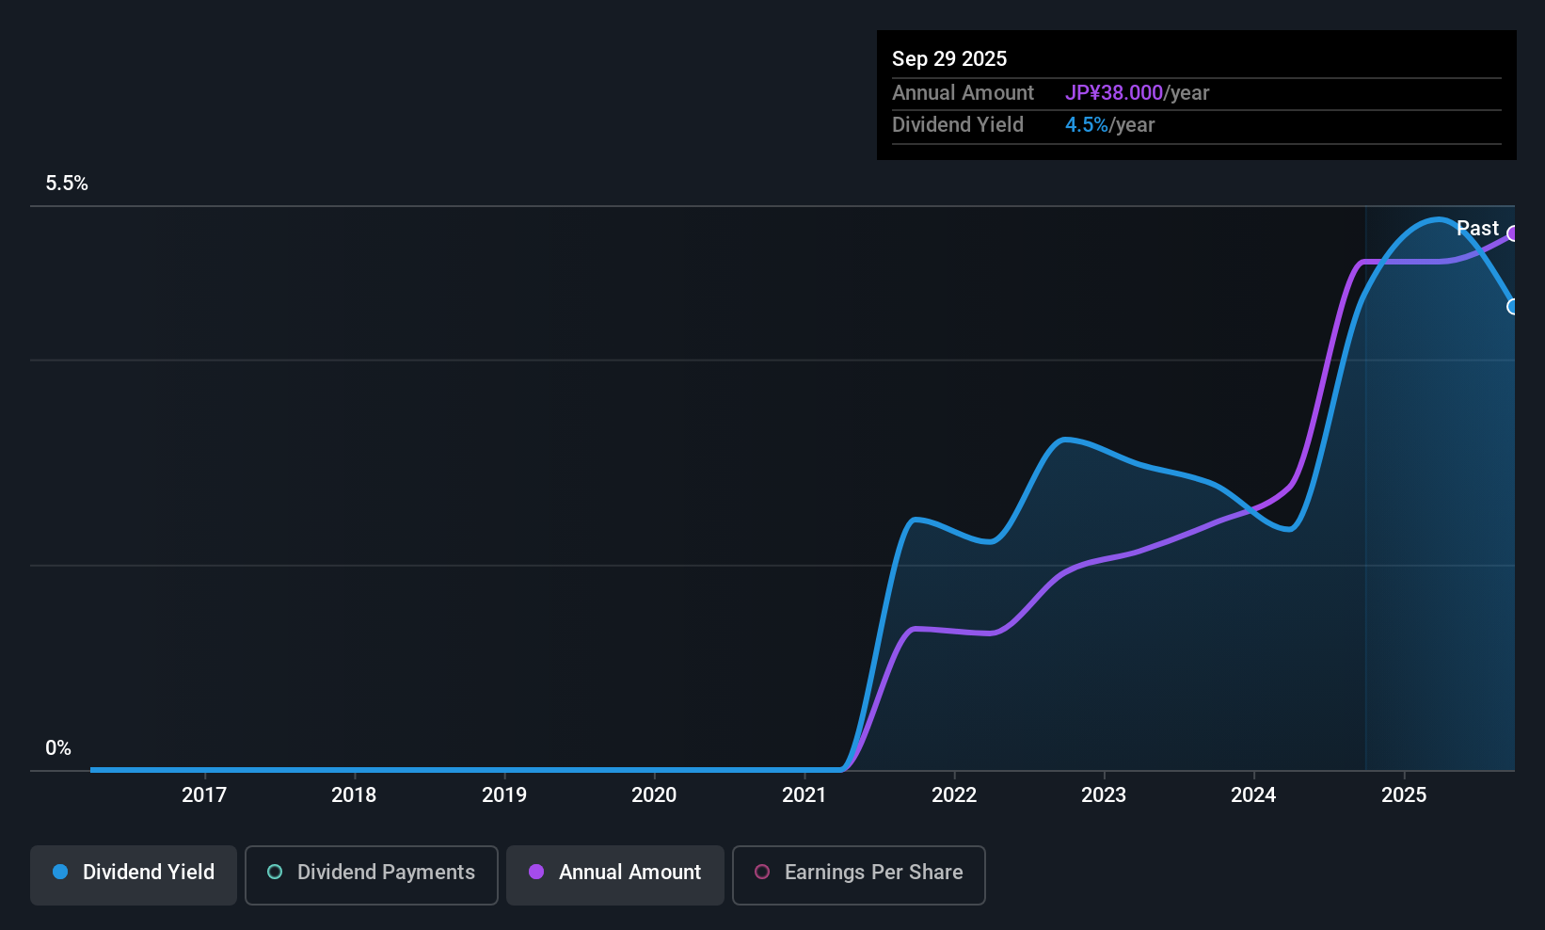
Task: Click the 2025 year tick label
Action: coord(1404,795)
